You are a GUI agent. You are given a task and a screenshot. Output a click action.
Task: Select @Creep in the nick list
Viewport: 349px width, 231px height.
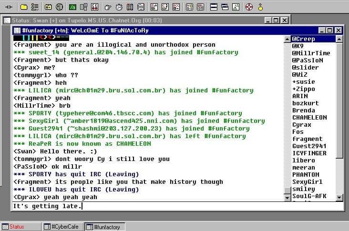tap(313, 39)
